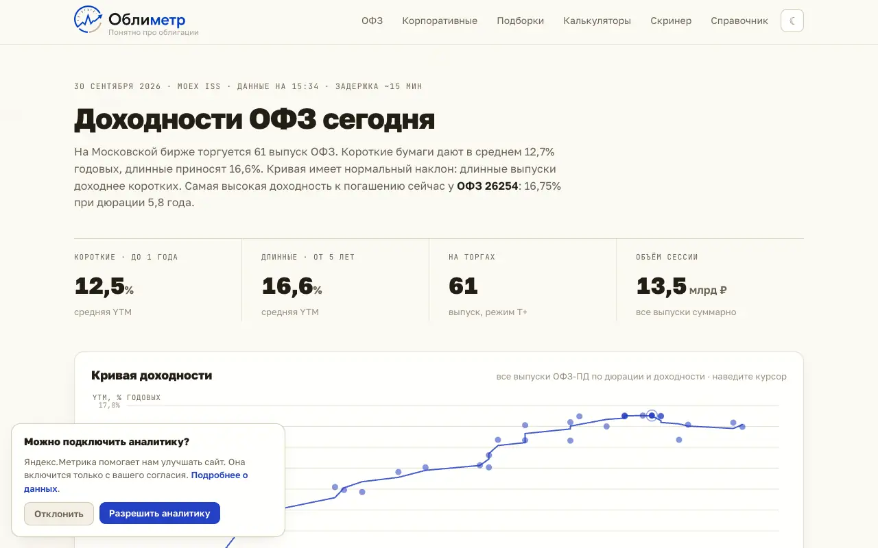Click Понятно про облигации tagline
Image resolution: width=878 pixels, height=548 pixels.
tap(154, 32)
